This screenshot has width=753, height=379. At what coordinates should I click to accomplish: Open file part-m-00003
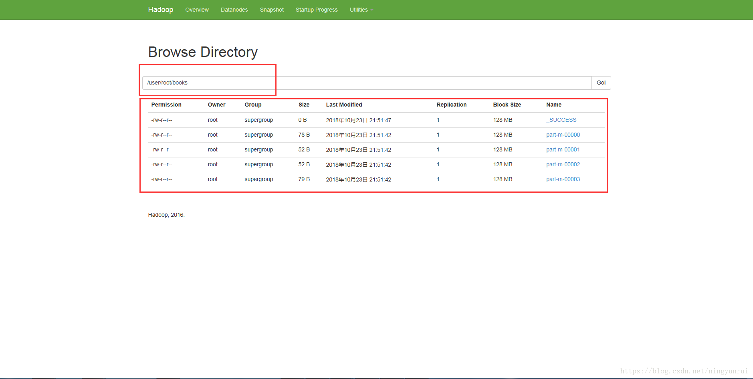point(563,179)
